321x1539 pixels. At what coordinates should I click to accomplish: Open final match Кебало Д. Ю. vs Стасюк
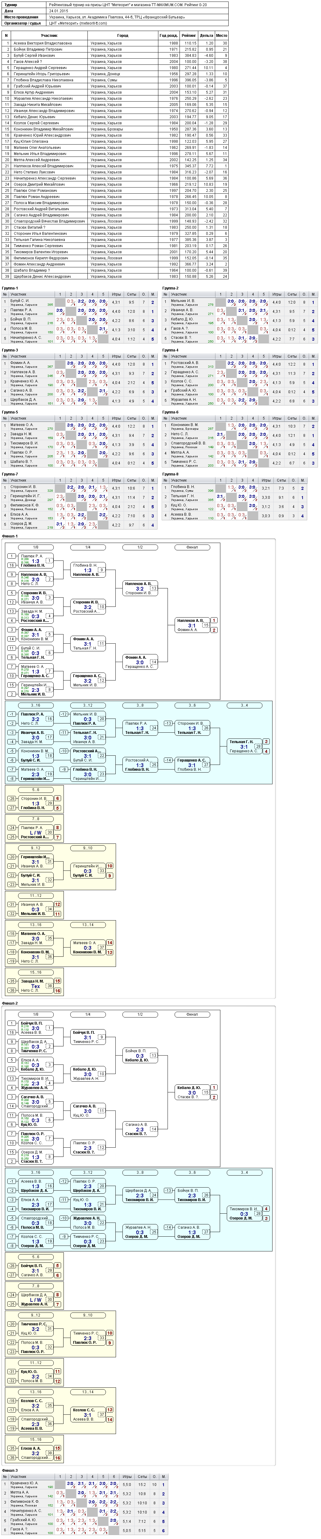click(x=192, y=1092)
